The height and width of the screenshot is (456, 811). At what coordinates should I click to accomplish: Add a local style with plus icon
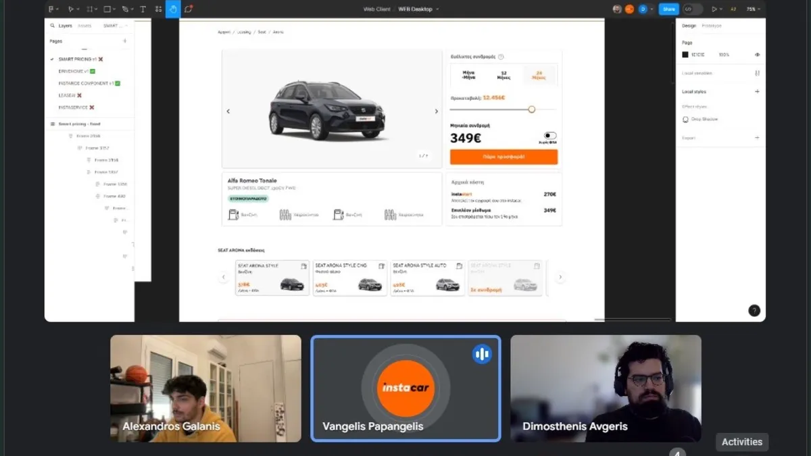tap(757, 91)
